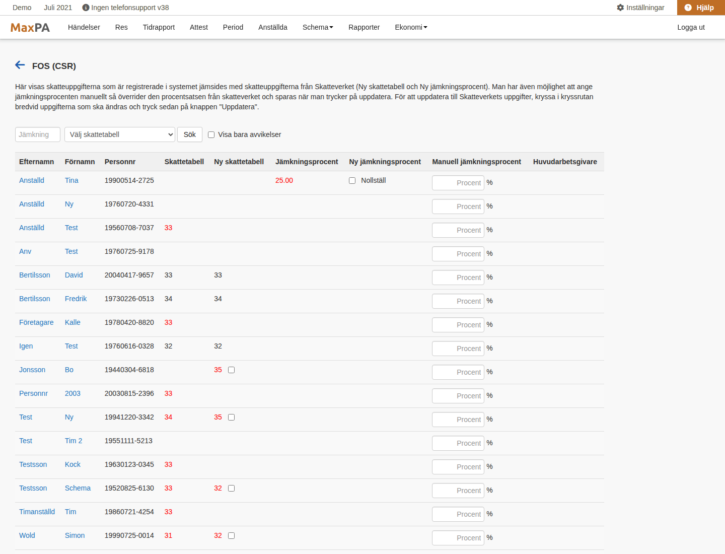Navigate to Anställda
The width and height of the screenshot is (725, 554).
[273, 27]
